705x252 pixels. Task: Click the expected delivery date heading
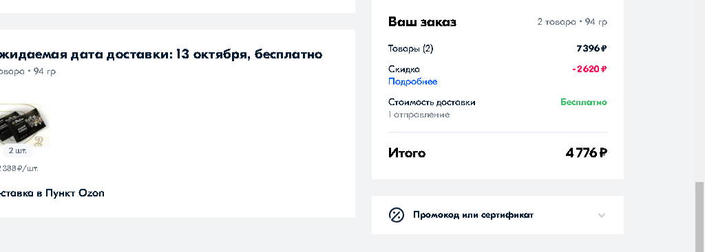(161, 54)
